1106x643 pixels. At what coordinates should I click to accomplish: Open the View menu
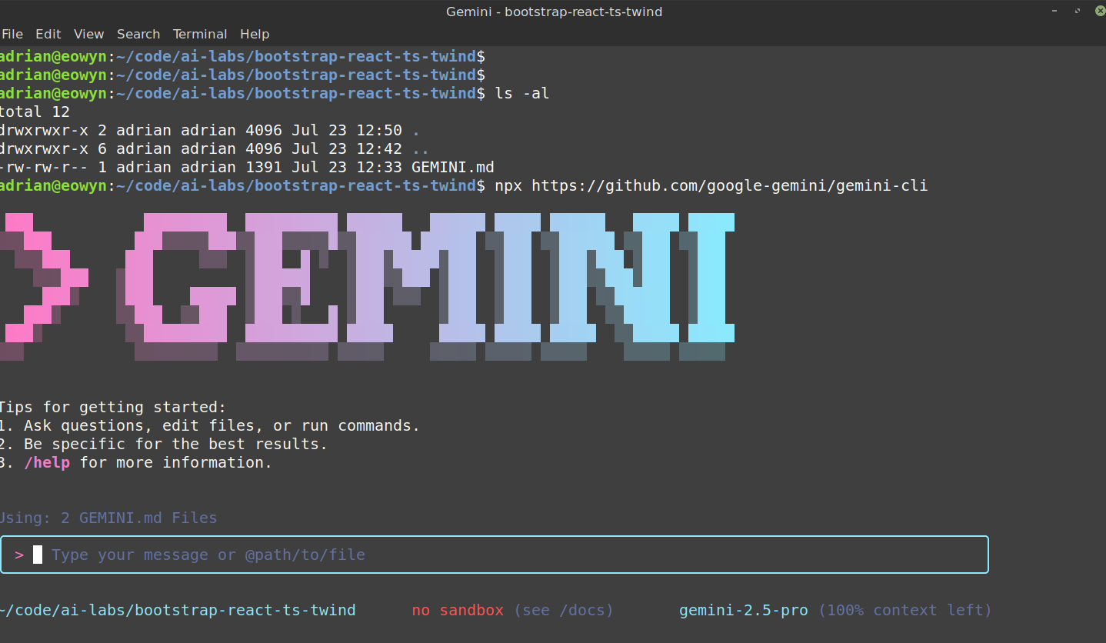88,34
